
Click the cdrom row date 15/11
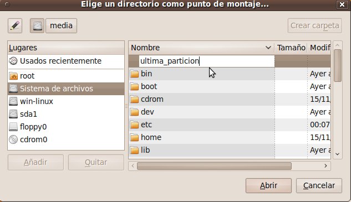(320, 99)
